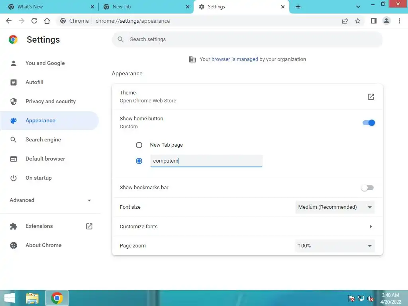Open About Chrome page
The image size is (408, 306).
coord(49,245)
